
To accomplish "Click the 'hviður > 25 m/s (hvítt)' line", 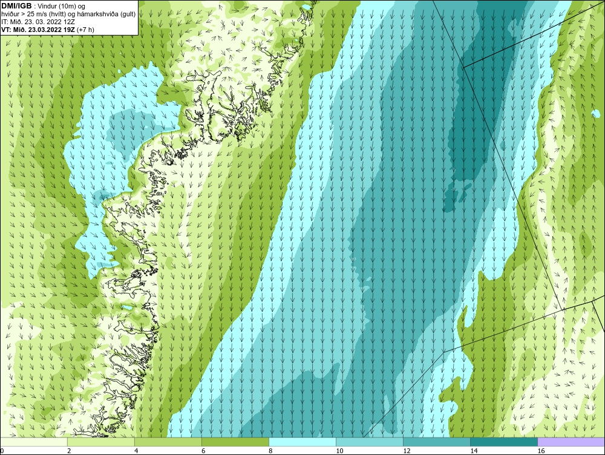I will point(34,15).
